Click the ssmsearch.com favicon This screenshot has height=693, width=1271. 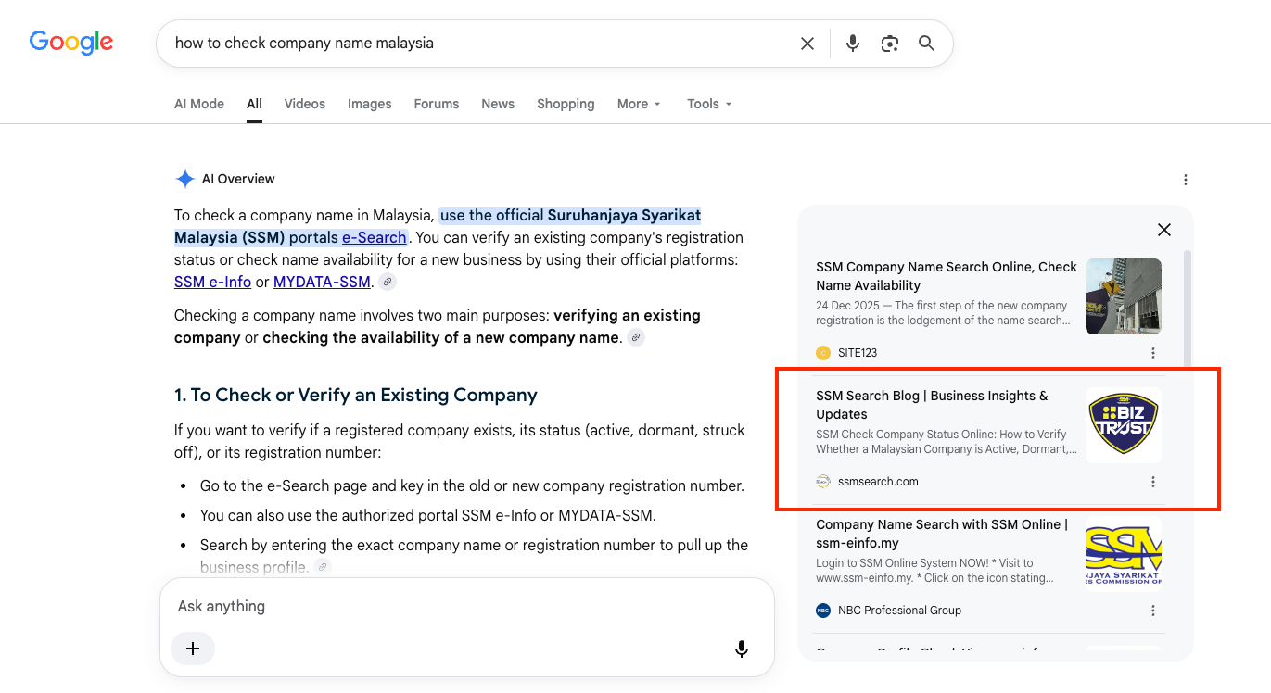point(823,482)
